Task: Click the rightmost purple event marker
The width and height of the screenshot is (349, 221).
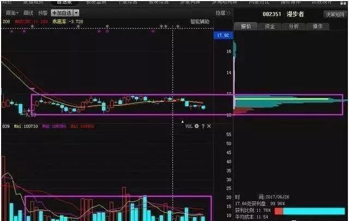Action: click(x=153, y=32)
